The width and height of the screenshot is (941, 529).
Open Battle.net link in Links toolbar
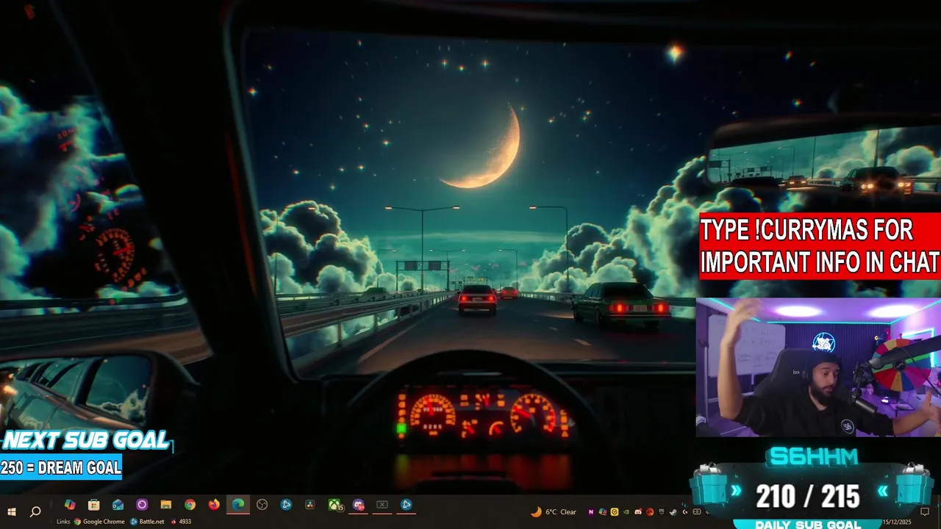(x=148, y=522)
